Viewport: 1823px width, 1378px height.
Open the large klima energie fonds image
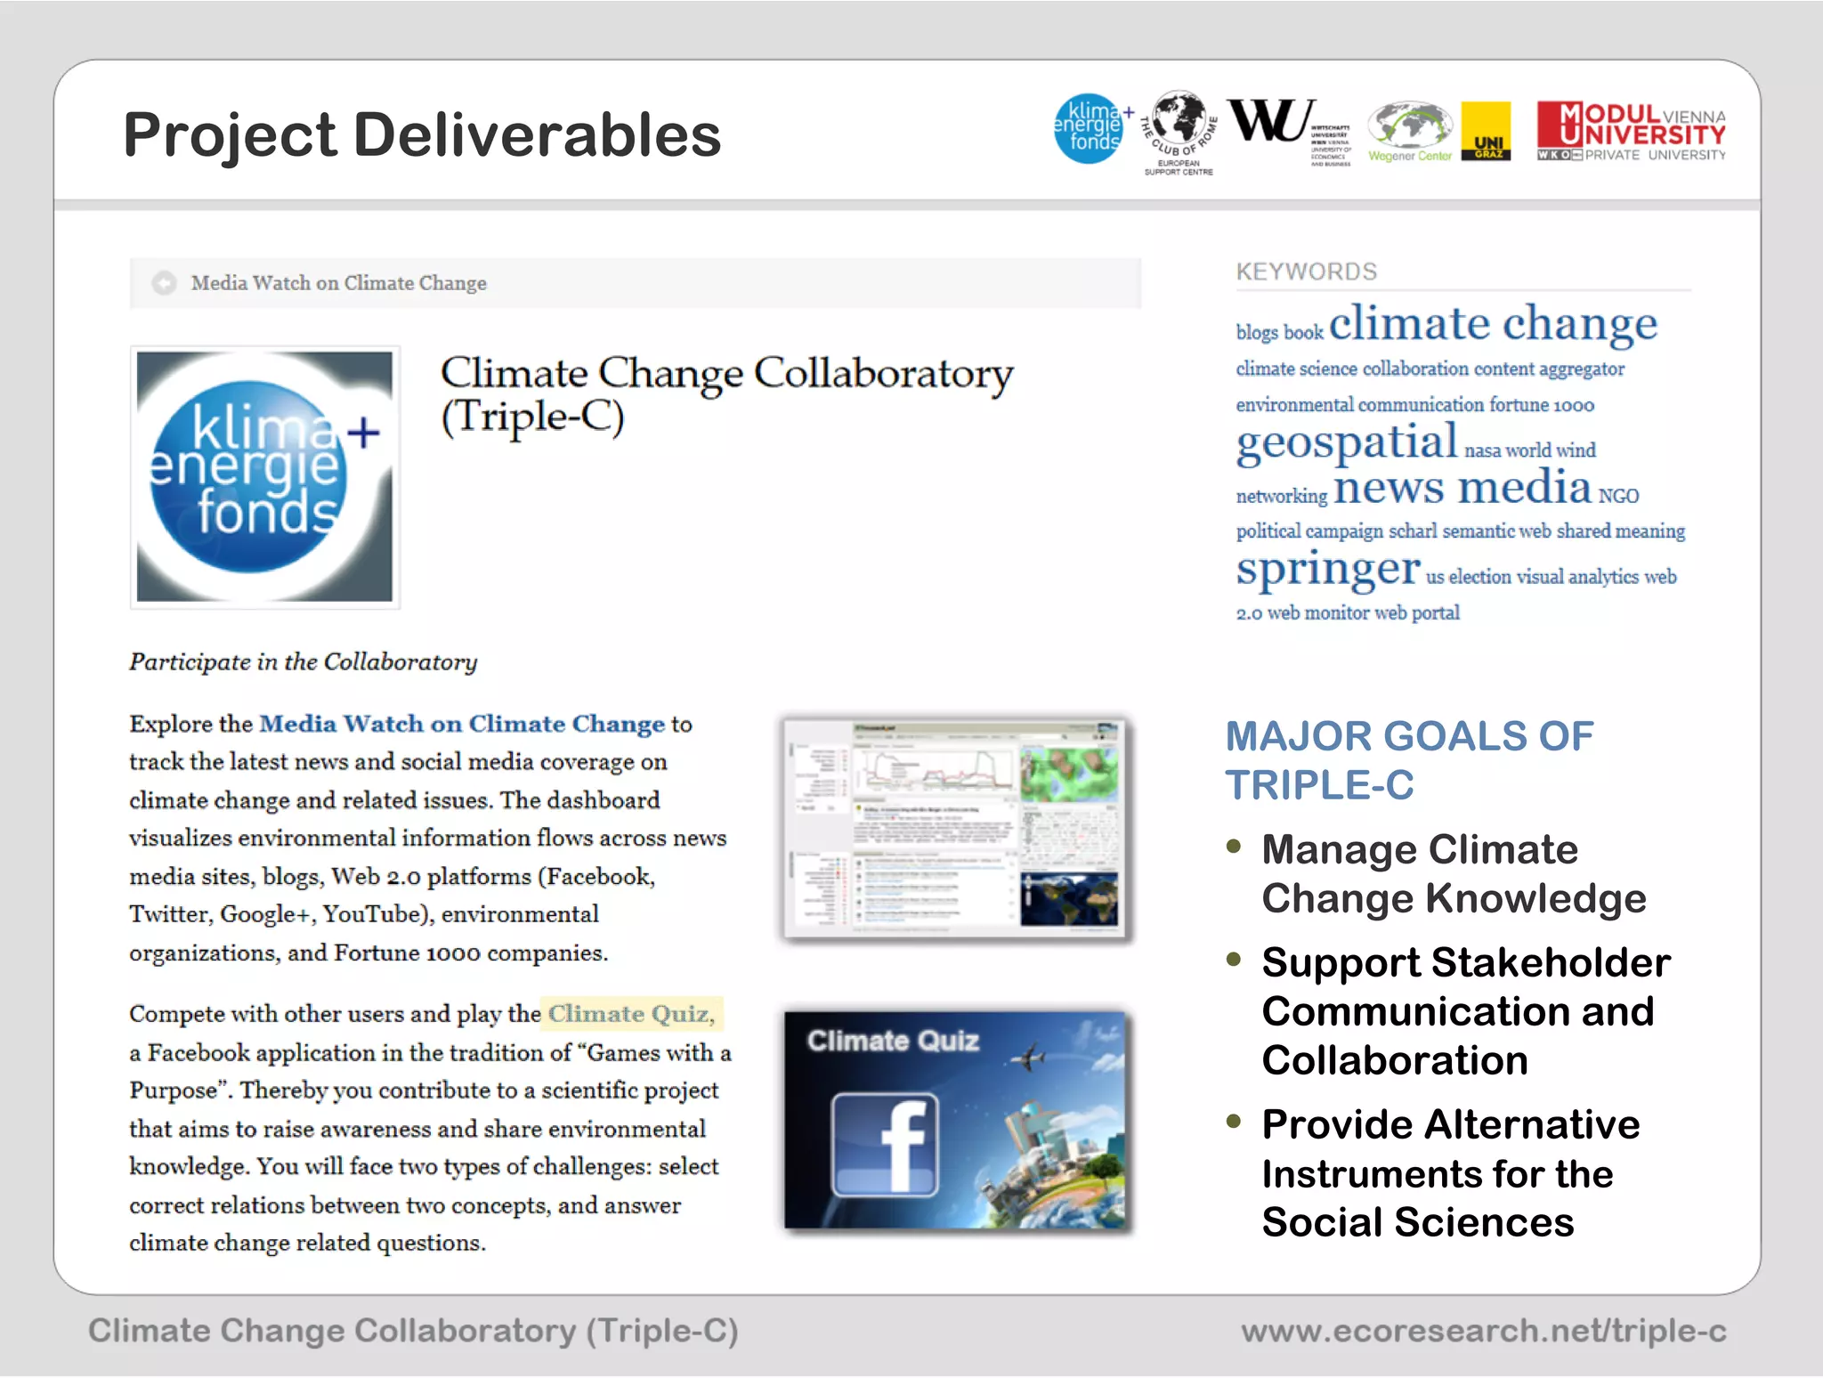click(264, 477)
